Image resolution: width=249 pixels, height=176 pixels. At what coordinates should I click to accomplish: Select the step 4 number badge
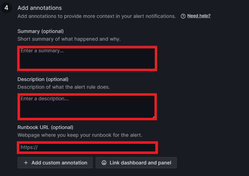[x=6, y=8]
